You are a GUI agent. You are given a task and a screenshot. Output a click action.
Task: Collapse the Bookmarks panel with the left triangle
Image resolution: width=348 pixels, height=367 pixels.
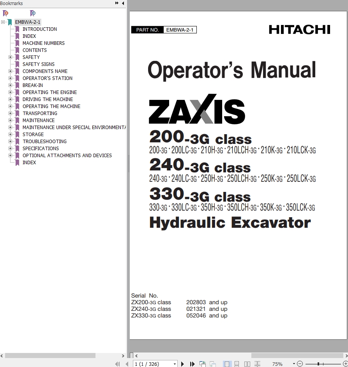[123, 3]
